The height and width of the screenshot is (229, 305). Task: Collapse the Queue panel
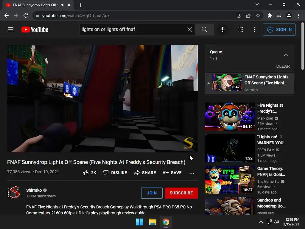click(x=286, y=55)
